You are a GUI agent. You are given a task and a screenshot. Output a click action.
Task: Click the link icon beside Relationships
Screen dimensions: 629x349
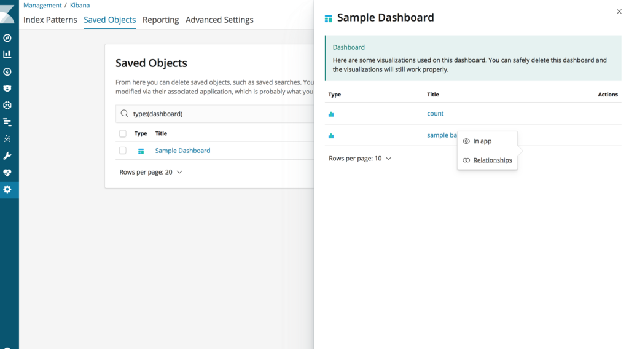pyautogui.click(x=466, y=160)
